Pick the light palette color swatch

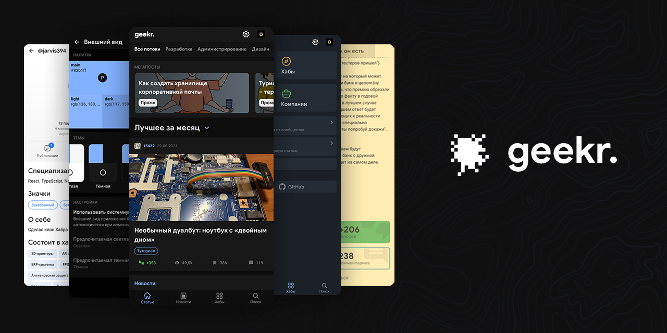[85, 111]
